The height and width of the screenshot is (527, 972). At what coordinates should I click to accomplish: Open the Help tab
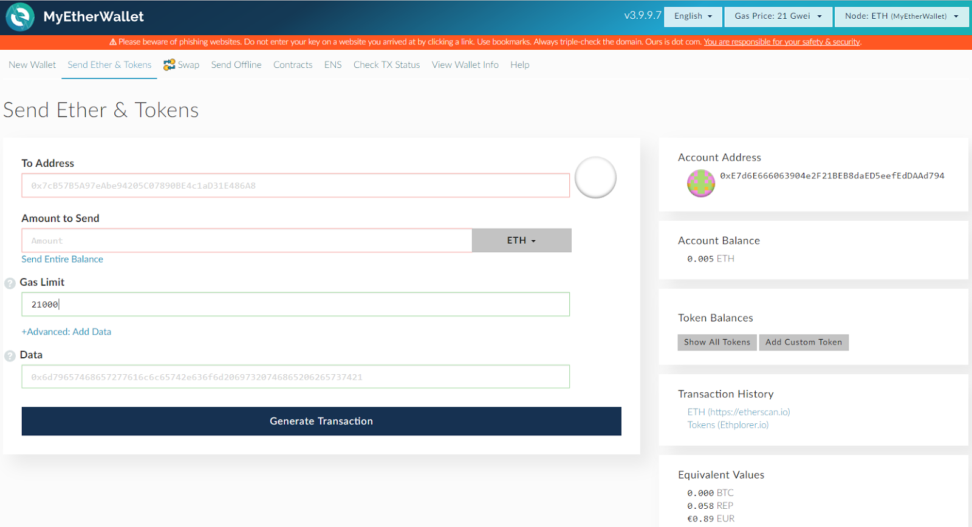click(x=520, y=65)
